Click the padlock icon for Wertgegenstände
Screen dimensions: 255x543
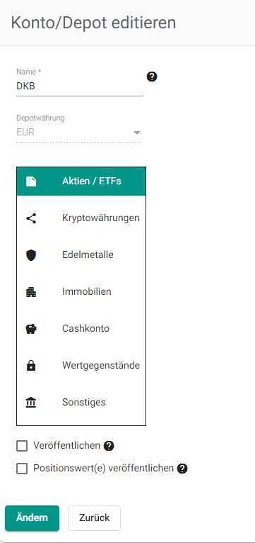31,365
